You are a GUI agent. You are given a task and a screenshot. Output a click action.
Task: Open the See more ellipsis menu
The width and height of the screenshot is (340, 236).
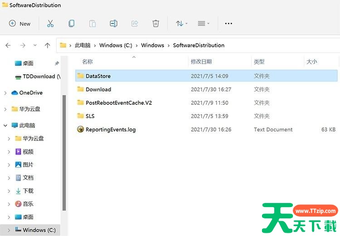pos(228,24)
